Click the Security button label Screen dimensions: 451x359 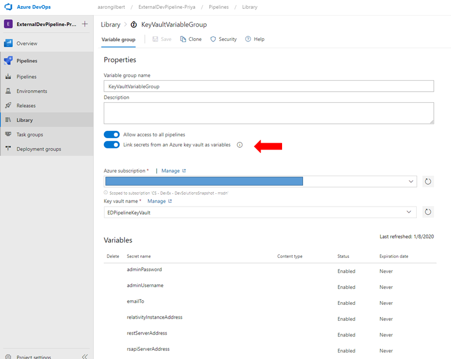(227, 39)
